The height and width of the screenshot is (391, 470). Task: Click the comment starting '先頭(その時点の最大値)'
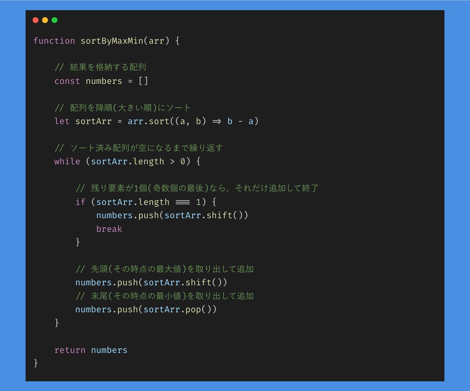pyautogui.click(x=164, y=269)
